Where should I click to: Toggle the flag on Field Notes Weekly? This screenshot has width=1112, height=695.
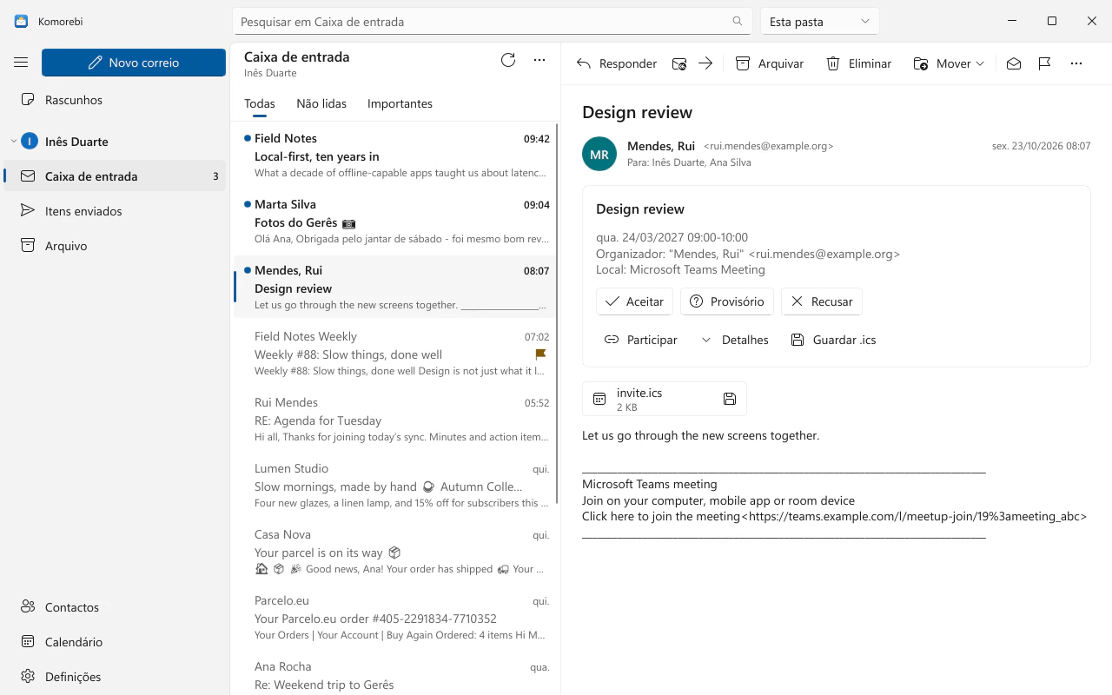(540, 354)
